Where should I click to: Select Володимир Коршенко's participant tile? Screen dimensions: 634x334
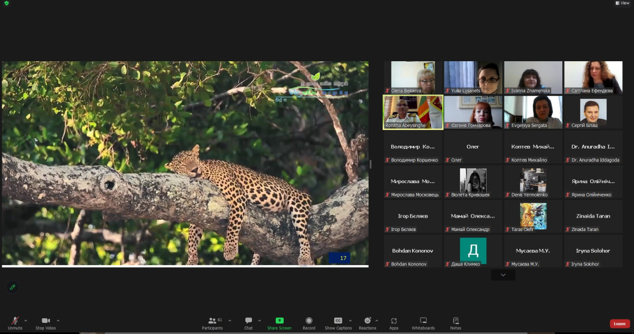pyautogui.click(x=413, y=147)
